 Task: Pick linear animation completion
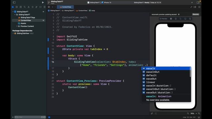tap(166, 82)
